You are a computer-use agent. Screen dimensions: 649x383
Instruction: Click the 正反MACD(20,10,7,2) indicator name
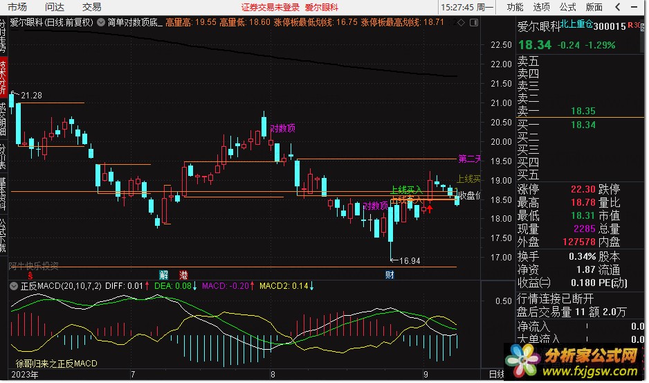(61, 286)
